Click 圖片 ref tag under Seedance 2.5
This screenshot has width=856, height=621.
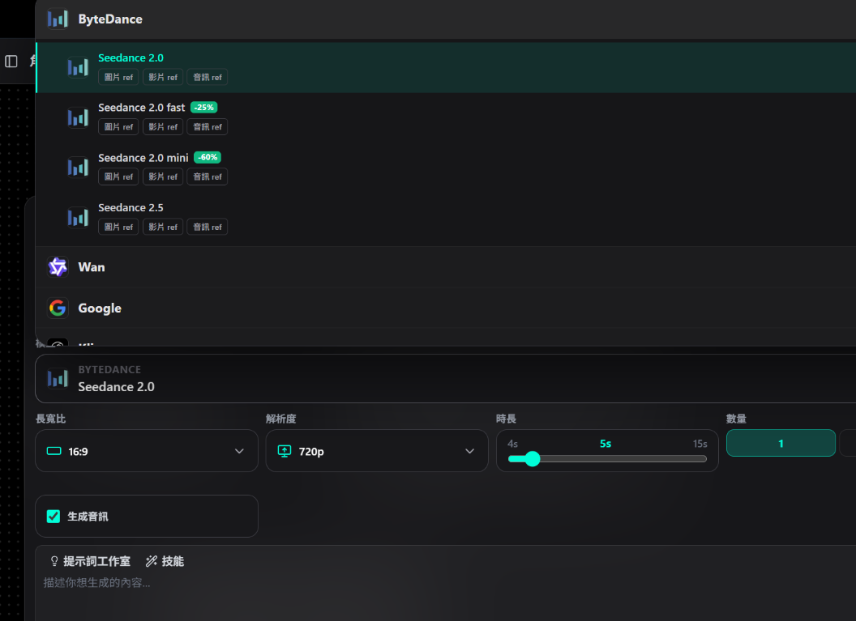click(118, 227)
